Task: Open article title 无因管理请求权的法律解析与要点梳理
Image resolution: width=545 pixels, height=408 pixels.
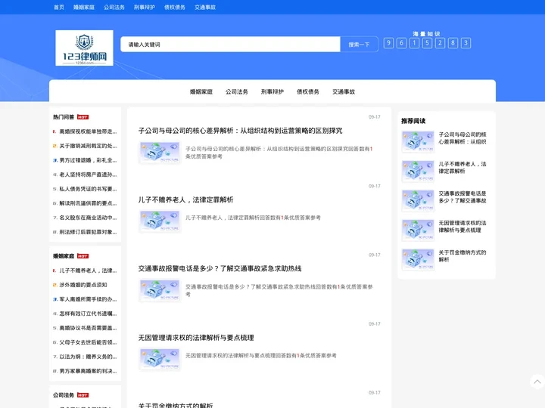Action: point(196,338)
